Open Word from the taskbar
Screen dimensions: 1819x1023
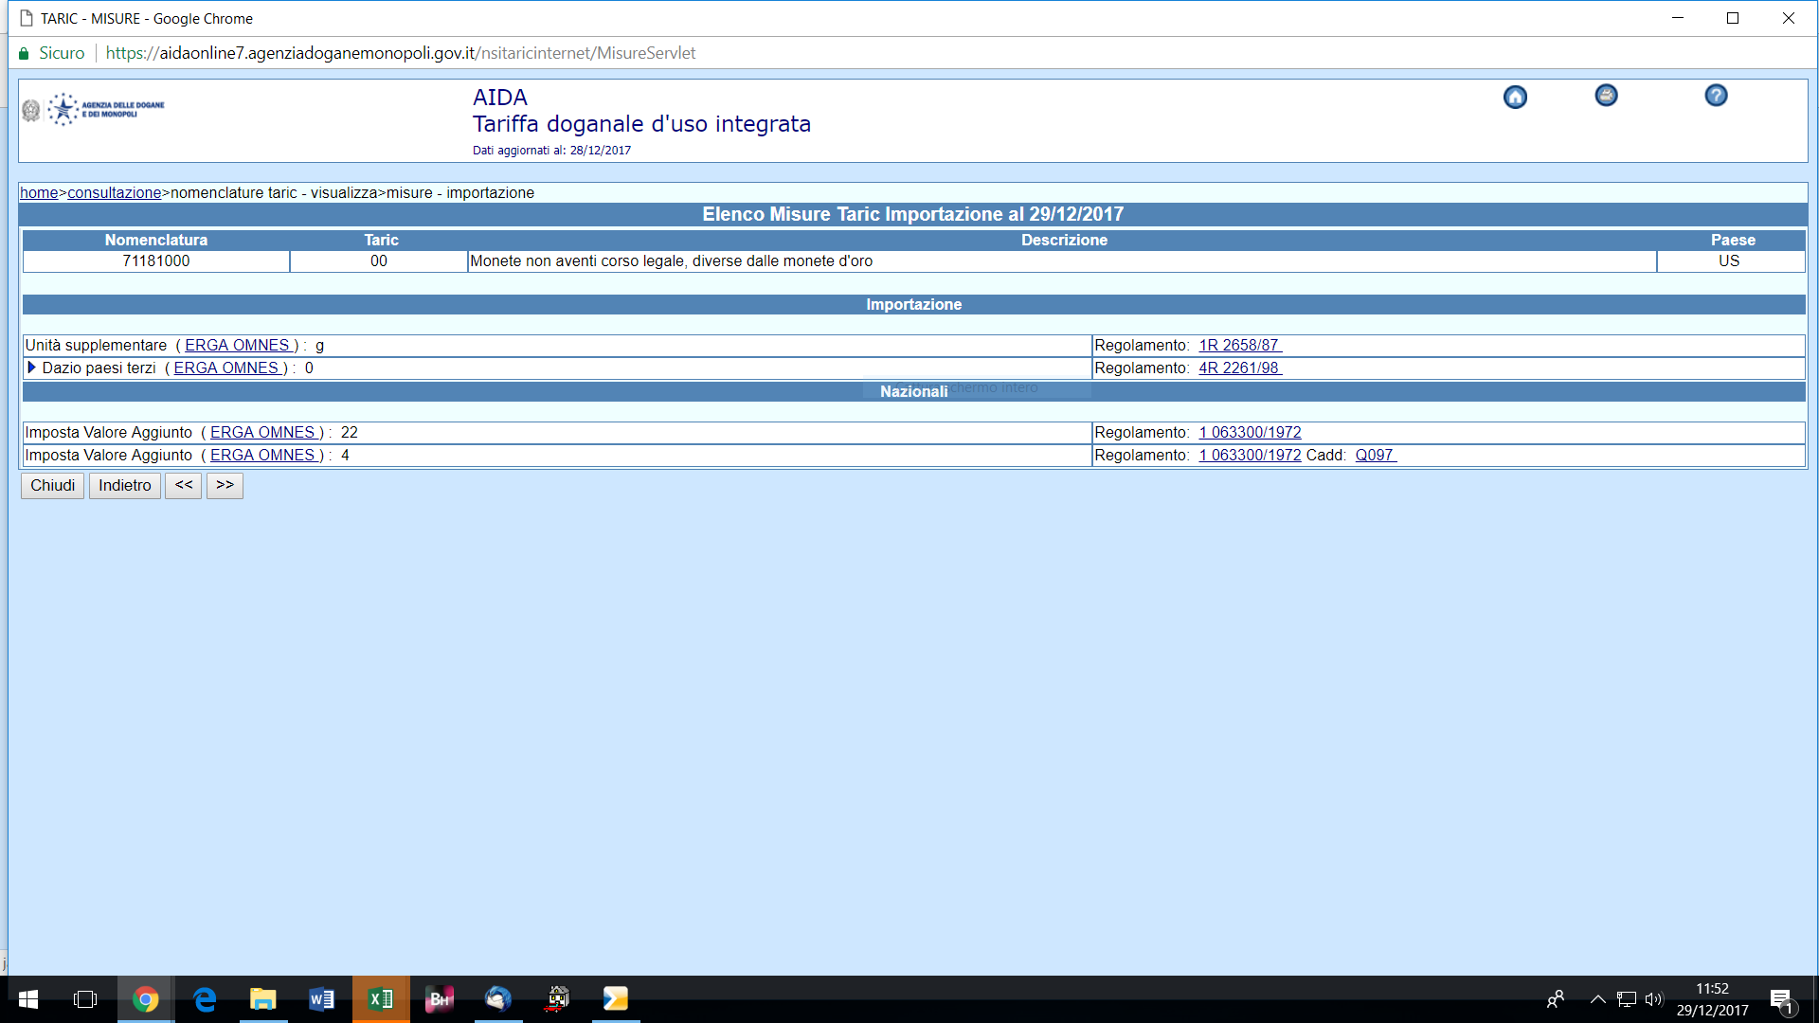pyautogui.click(x=321, y=999)
